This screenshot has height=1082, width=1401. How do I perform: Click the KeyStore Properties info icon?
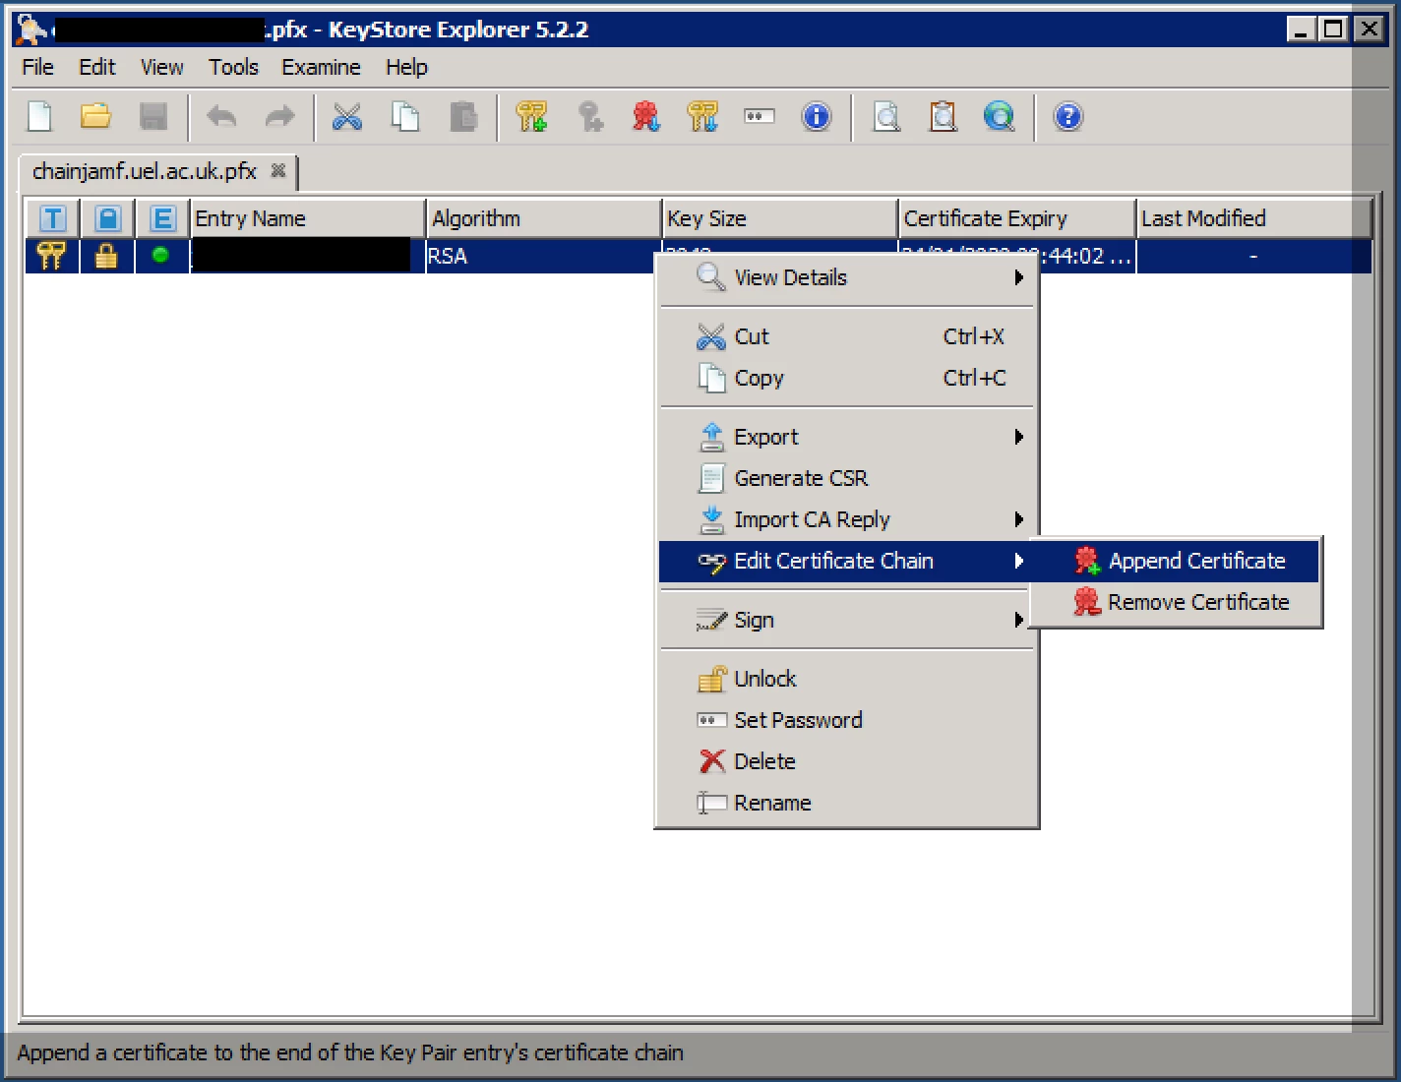pos(817,117)
